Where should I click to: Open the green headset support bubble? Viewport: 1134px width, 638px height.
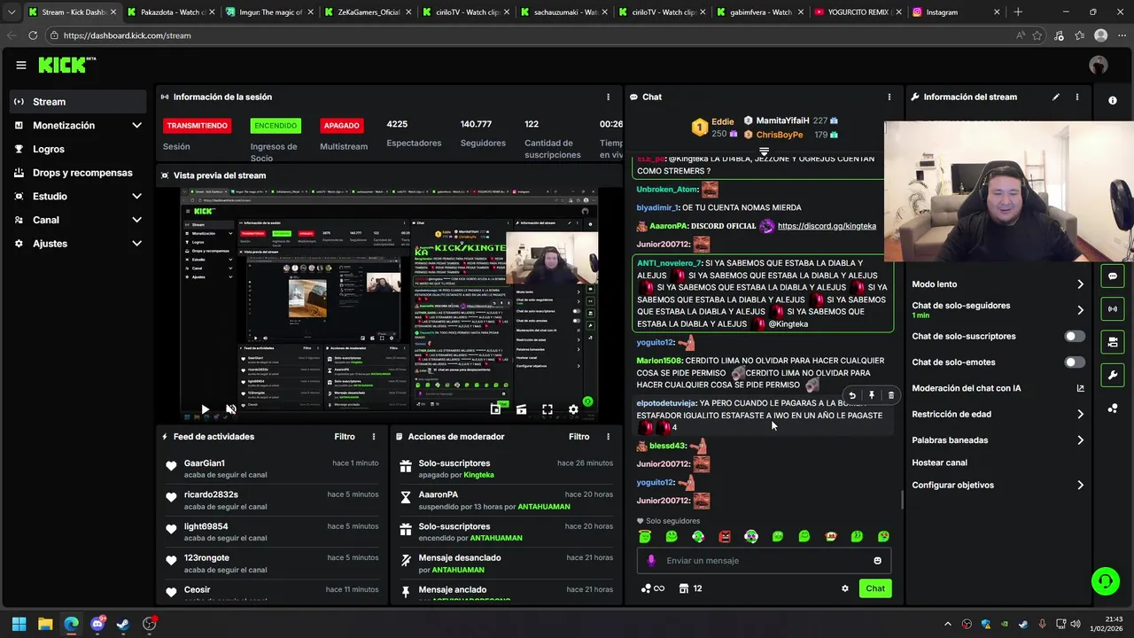point(1105,581)
